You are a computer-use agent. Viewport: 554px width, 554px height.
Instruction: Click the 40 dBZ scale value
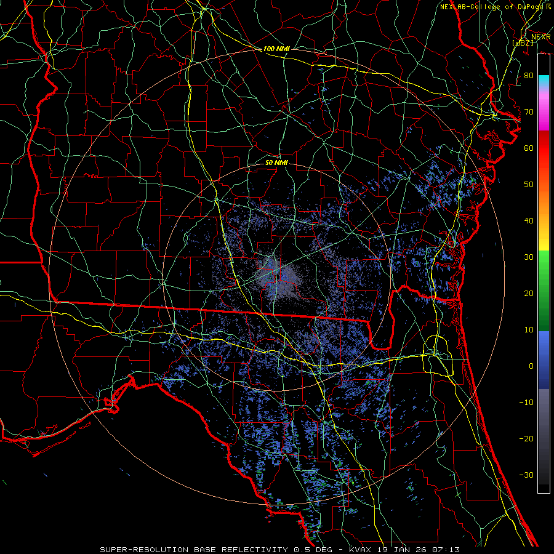(x=529, y=221)
